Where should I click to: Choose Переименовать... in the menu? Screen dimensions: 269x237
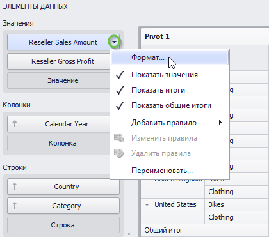click(170, 171)
